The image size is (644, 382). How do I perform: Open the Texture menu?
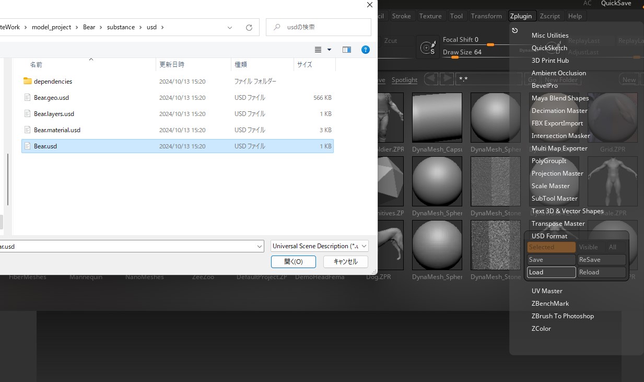click(430, 16)
